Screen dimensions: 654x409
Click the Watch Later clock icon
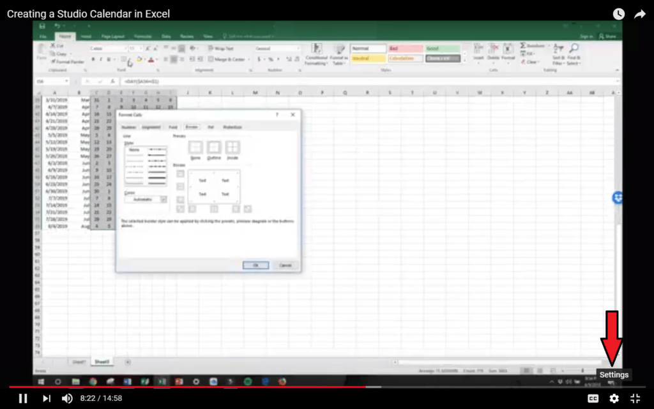click(x=618, y=13)
